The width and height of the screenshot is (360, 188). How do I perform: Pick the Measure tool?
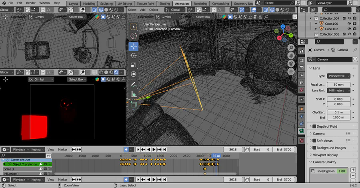tap(133, 94)
